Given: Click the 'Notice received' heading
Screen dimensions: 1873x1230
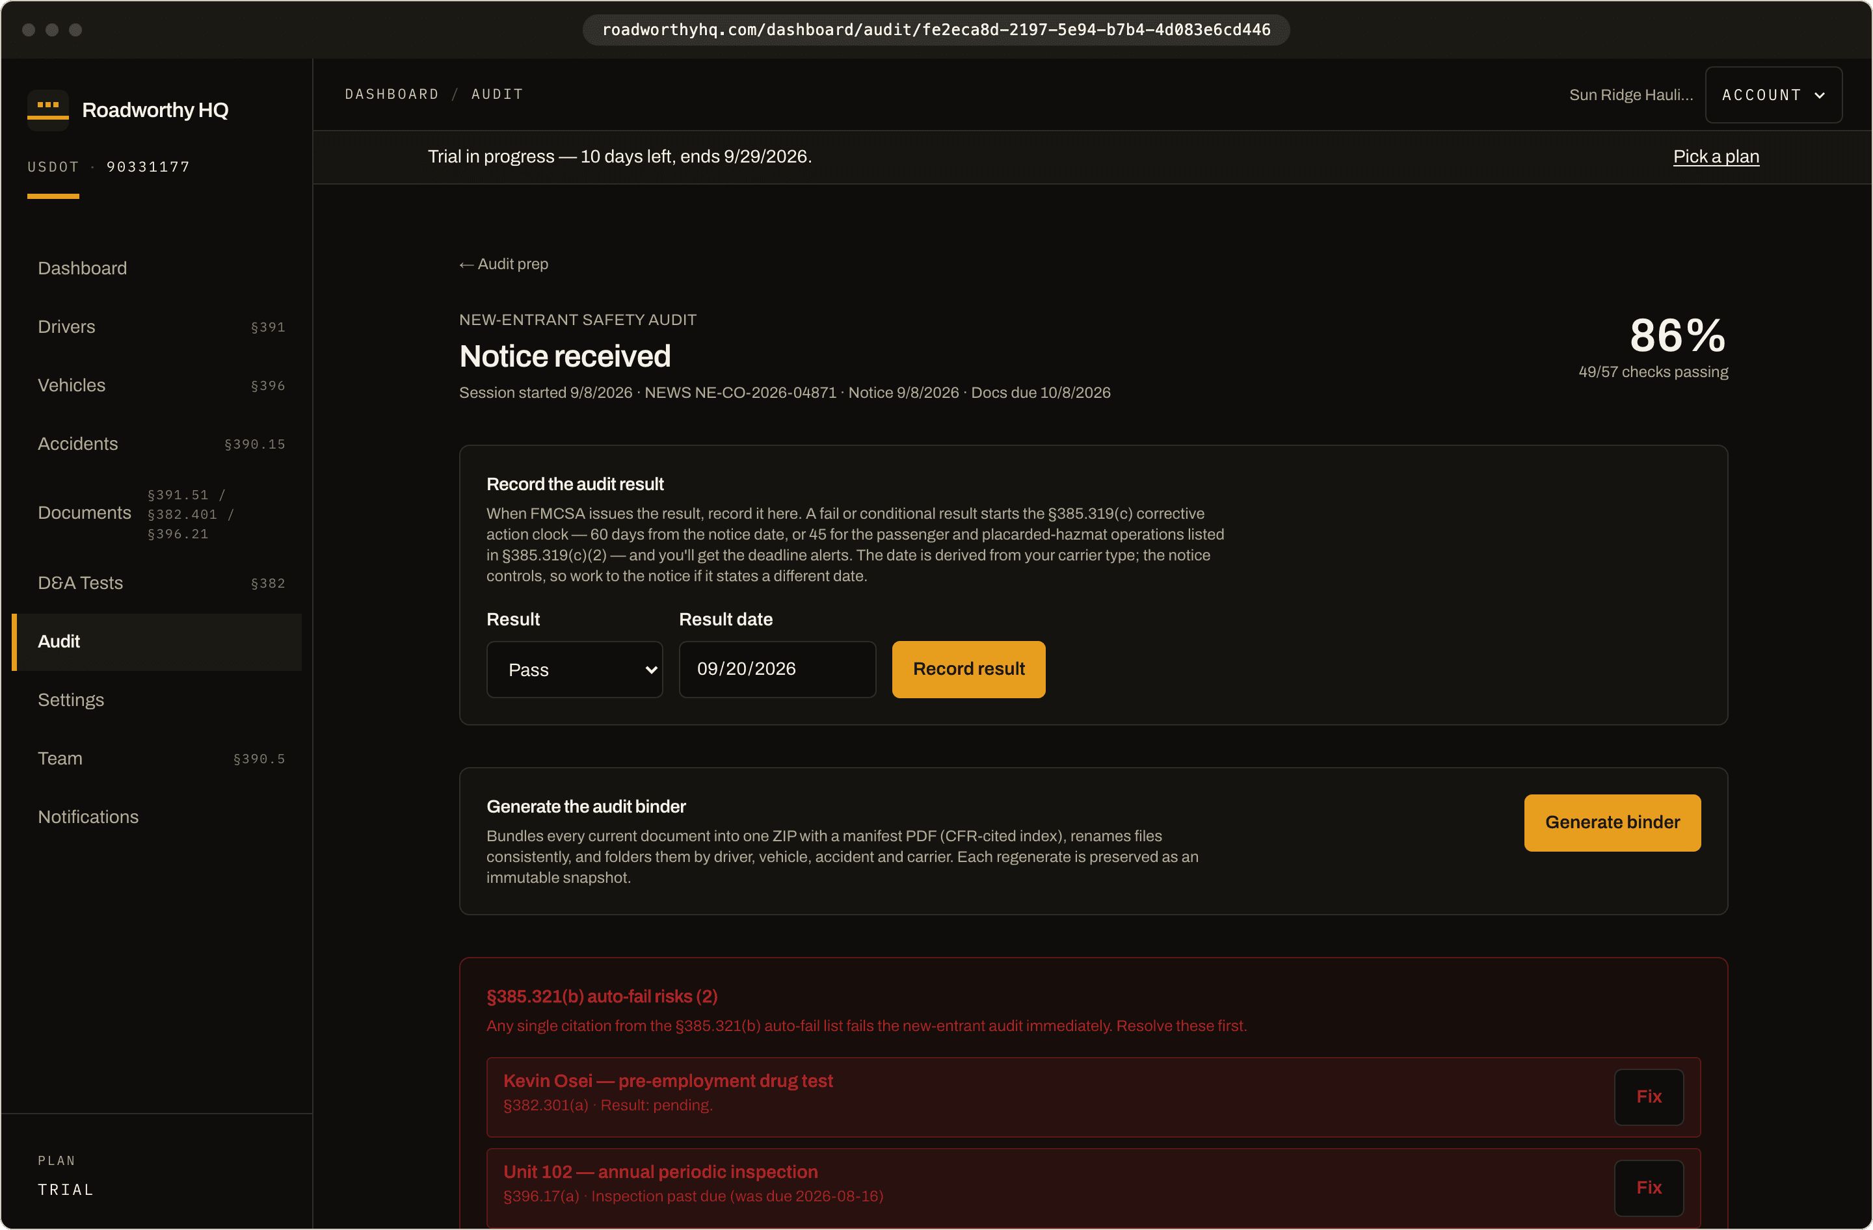Looking at the screenshot, I should [565, 356].
